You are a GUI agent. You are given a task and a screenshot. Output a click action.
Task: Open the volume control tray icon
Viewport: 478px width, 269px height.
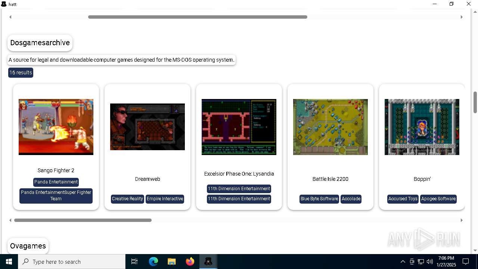pos(430,262)
